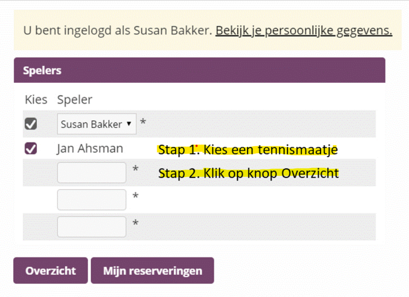Click the asterisk beside last empty field
The image size is (409, 297).
(x=136, y=223)
